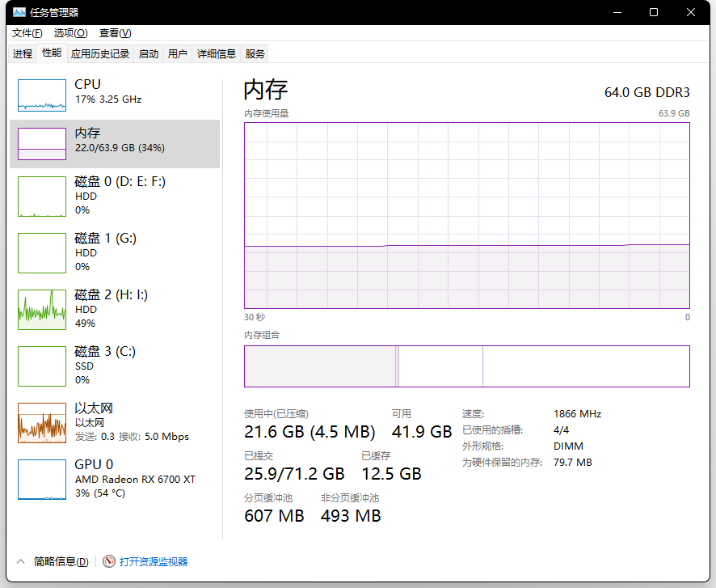Viewport: 716px width, 588px height.
Task: Maximize the Task Manager window
Action: [x=654, y=12]
